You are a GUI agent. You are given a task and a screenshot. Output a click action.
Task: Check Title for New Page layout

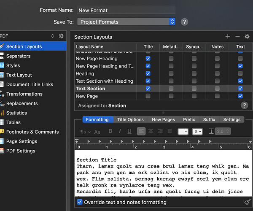tap(148, 96)
